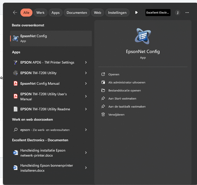Switch to the Web filter tab
197x185 pixels.
[98, 12]
